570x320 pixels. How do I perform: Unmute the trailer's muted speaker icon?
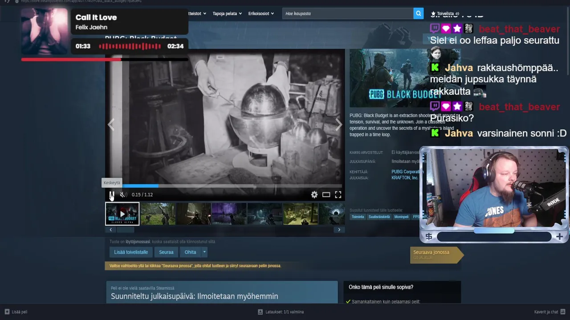pyautogui.click(x=123, y=195)
